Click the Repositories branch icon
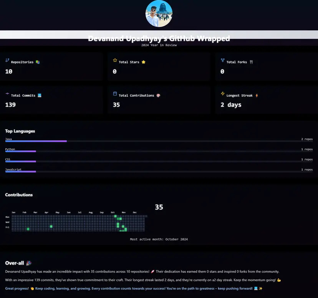 pos(7,60)
